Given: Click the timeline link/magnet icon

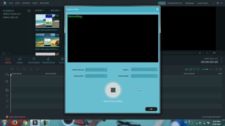Looking at the screenshot, I should click(x=7, y=74).
